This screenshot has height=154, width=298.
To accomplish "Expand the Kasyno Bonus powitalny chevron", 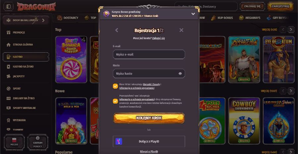I will (193, 14).
